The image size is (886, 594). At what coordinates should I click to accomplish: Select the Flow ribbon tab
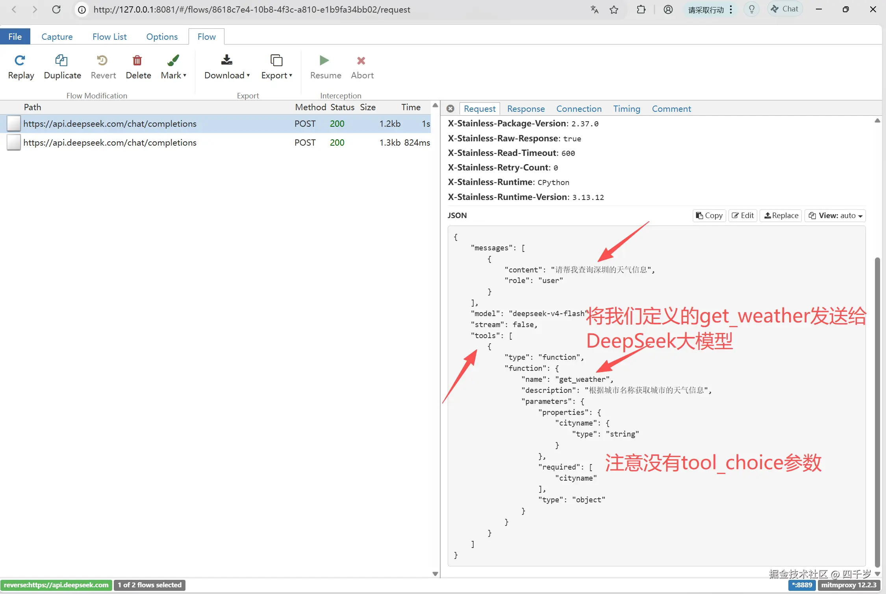tap(206, 37)
